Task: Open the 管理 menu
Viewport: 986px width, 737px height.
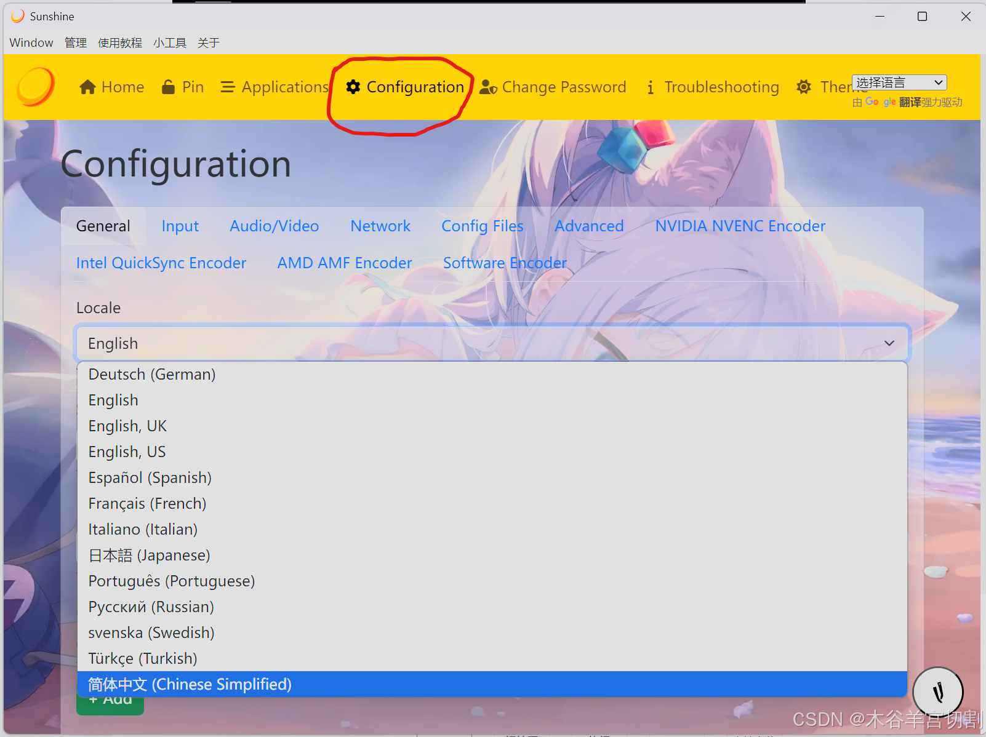Action: pyautogui.click(x=76, y=42)
